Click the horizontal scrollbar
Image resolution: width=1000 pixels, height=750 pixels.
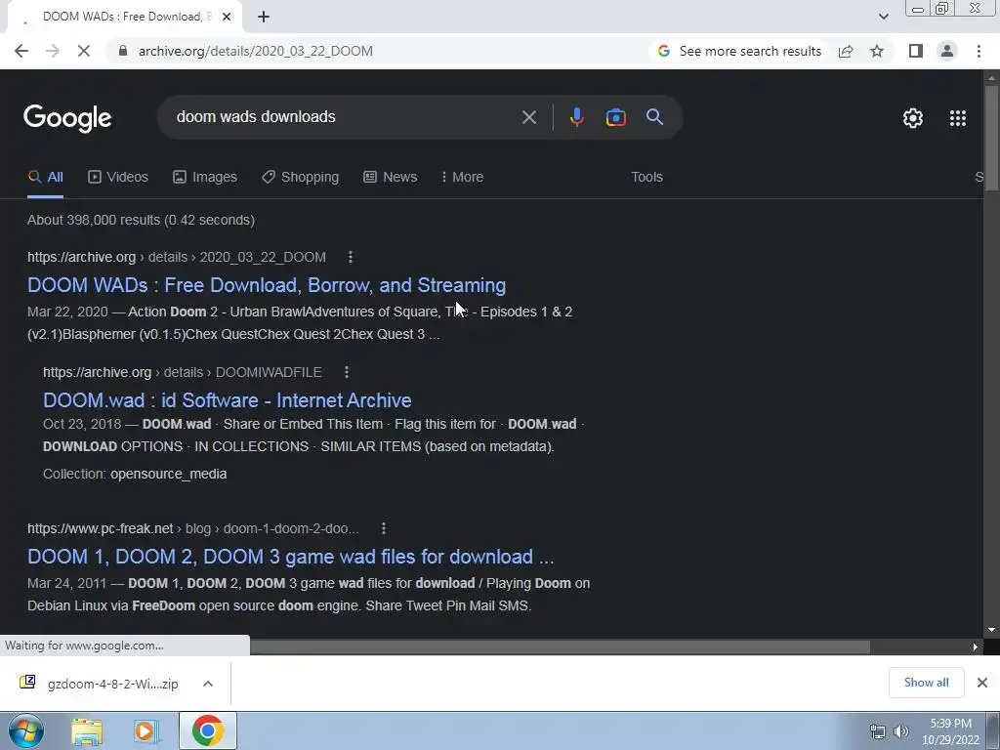pos(560,646)
